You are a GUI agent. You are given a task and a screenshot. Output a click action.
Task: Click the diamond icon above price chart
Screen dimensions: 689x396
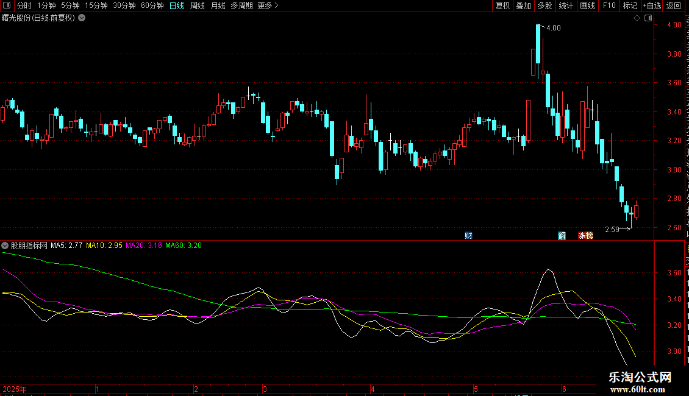637,18
